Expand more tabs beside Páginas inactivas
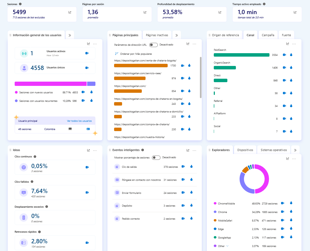This screenshot has height=251, width=310. pos(176,35)
